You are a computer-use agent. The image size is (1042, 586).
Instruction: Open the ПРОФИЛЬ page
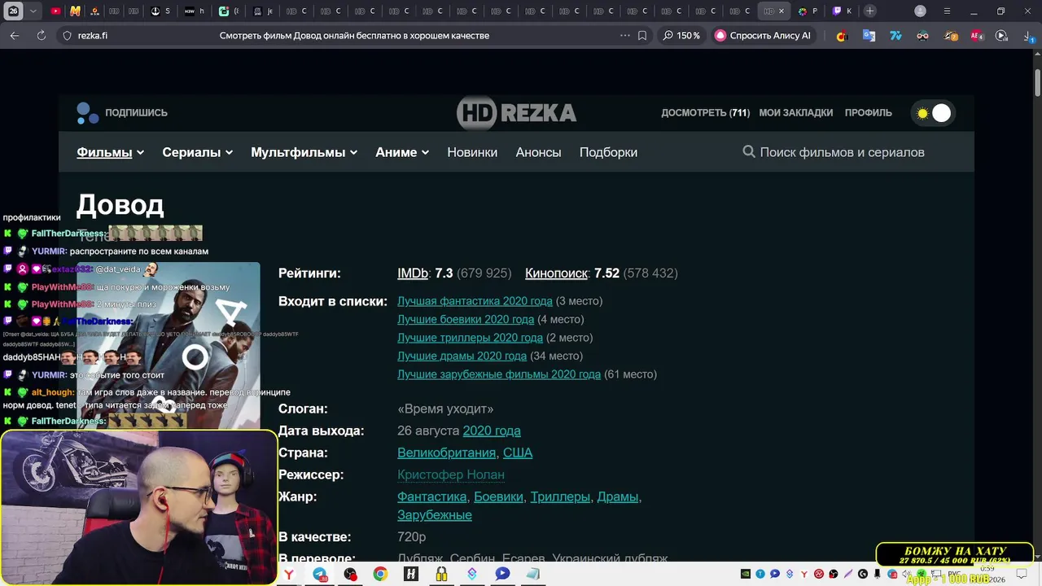click(x=868, y=112)
